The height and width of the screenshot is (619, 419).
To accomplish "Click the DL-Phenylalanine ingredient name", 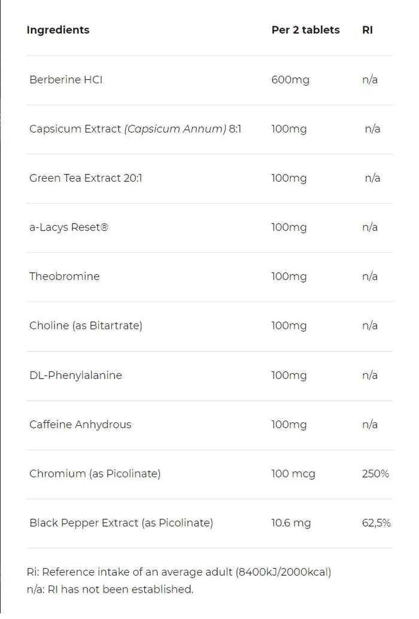I will 75,375.
